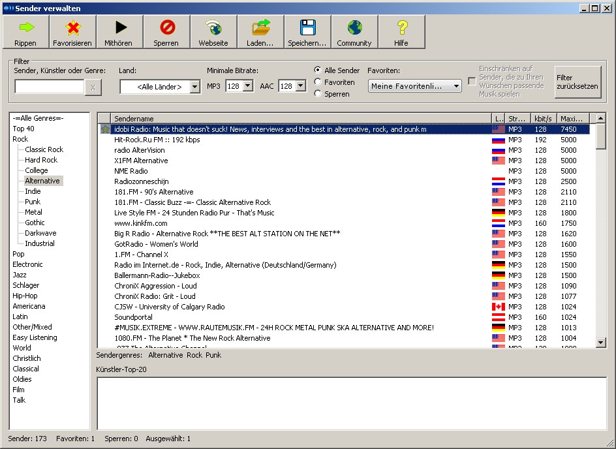The image size is (616, 449).
Task: Select the Ballermann-Radio--Jukebox row
Action: tap(344, 275)
